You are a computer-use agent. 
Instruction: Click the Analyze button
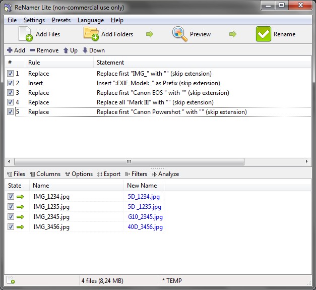[x=165, y=174]
